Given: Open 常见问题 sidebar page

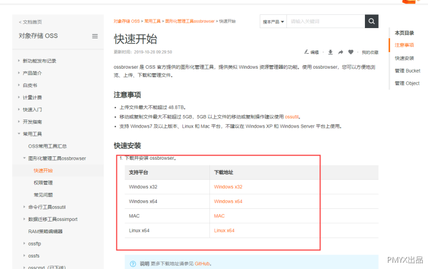Looking at the screenshot, I should tap(43, 195).
